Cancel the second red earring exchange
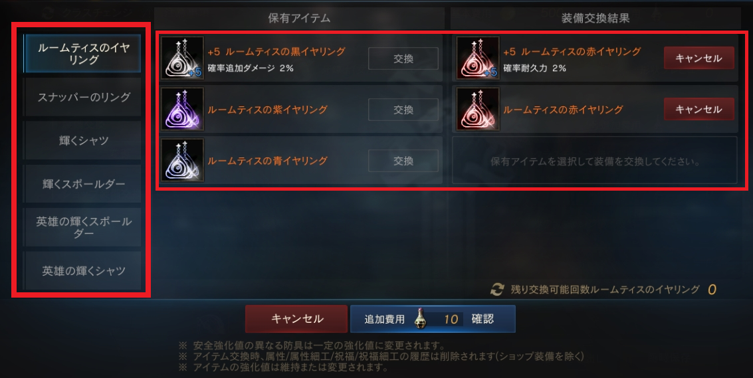The width and height of the screenshot is (753, 378). coord(699,109)
